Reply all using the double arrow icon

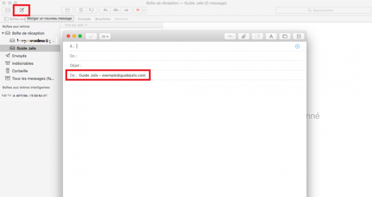(116, 10)
